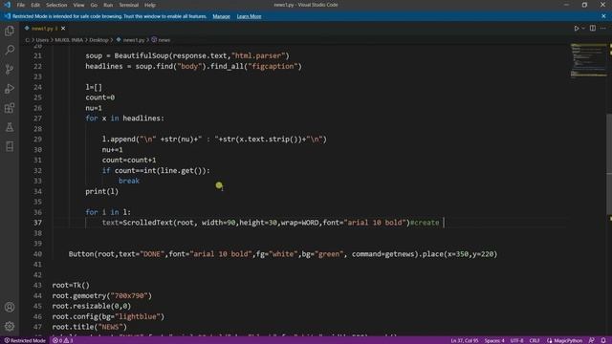Expand news1.py breadcrumb segment
612x344 pixels.
point(134,40)
